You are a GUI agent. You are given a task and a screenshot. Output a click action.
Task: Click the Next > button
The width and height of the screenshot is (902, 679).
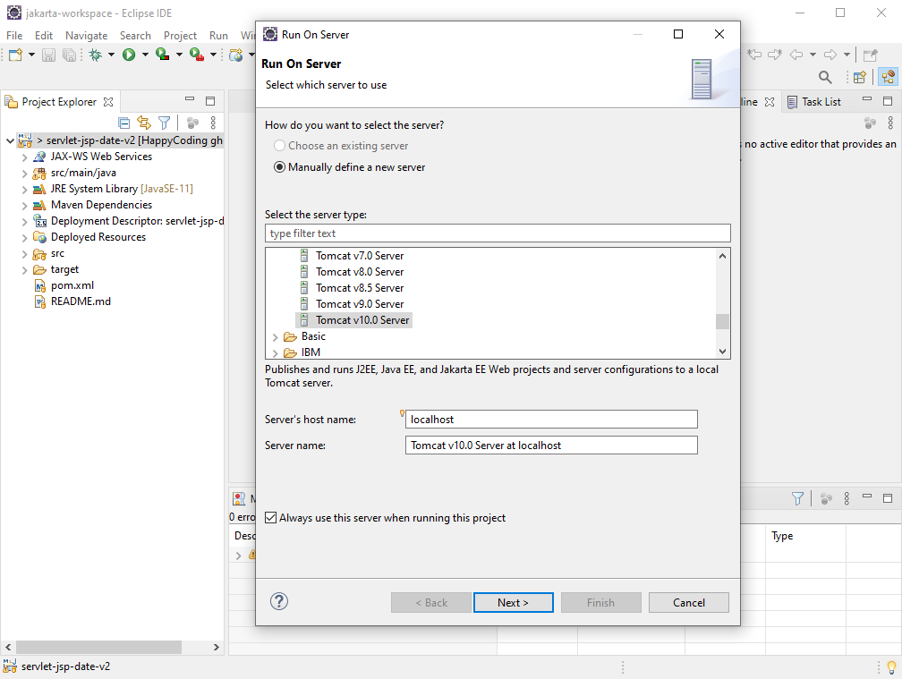pyautogui.click(x=513, y=603)
